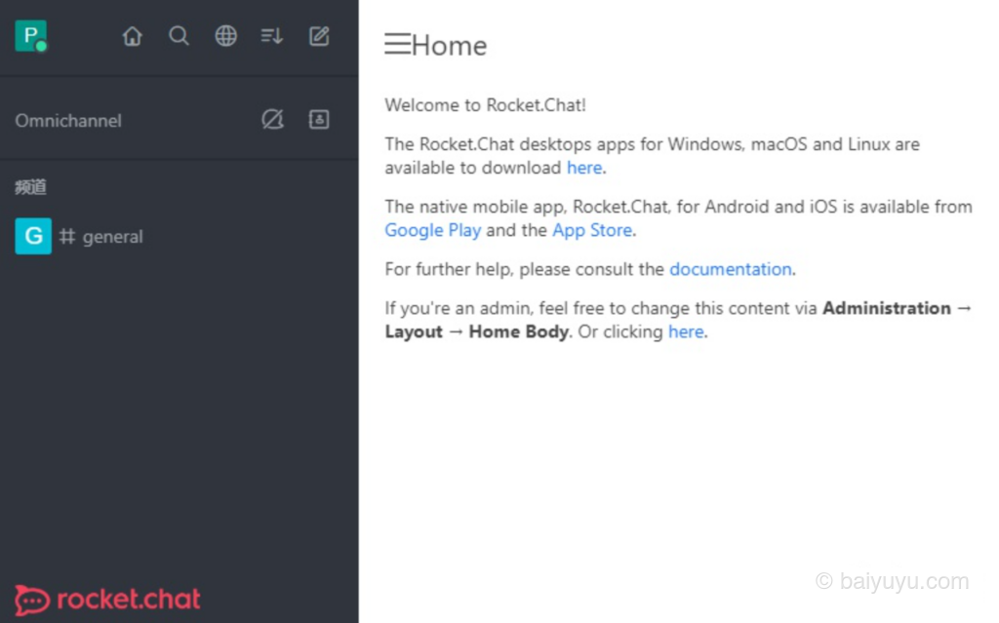Expand the Omnichannel section header
This screenshot has width=999, height=623.
click(68, 120)
